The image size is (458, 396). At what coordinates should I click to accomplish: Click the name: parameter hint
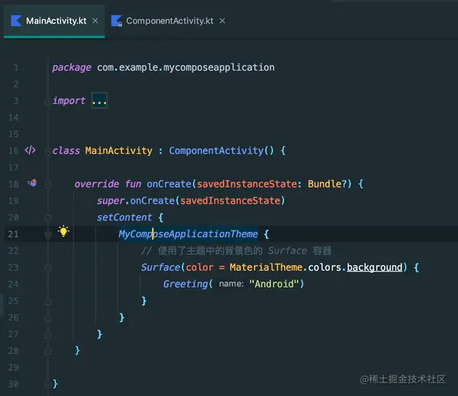pos(231,284)
